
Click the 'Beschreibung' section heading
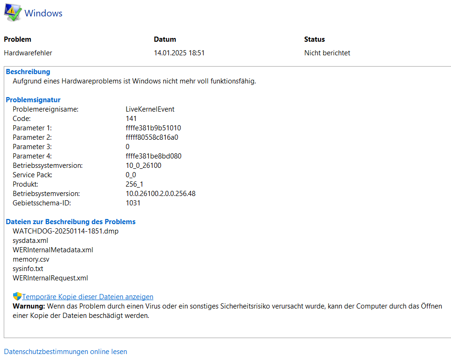pos(28,72)
